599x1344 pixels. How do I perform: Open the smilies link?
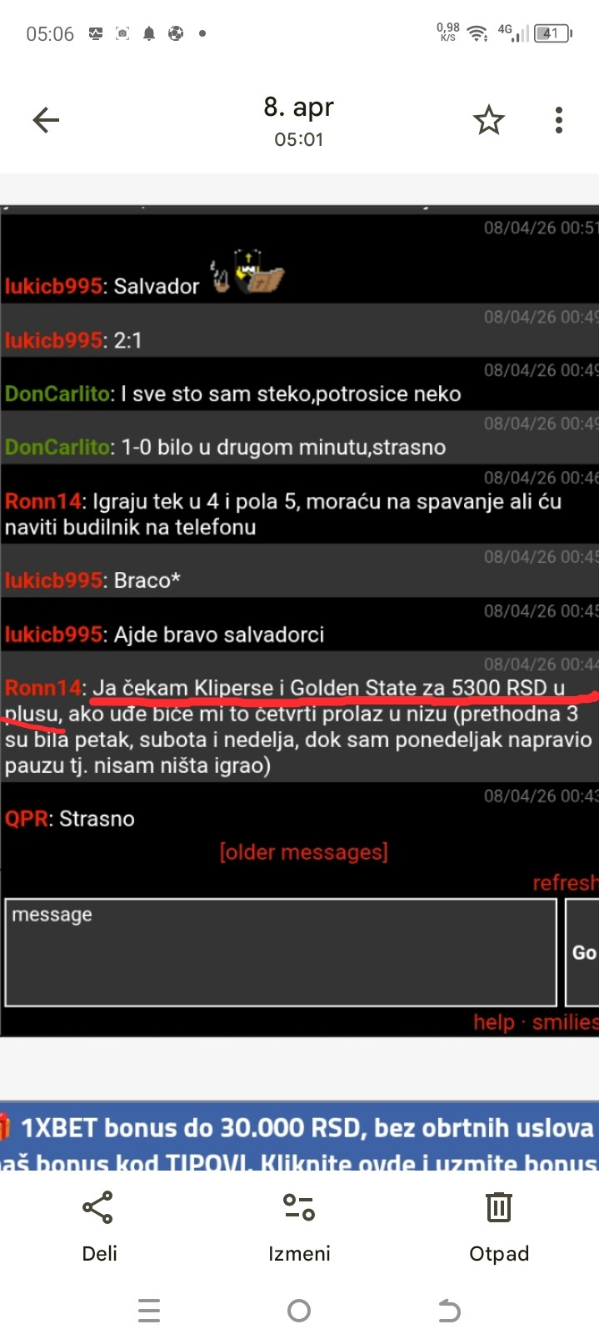click(x=565, y=1022)
